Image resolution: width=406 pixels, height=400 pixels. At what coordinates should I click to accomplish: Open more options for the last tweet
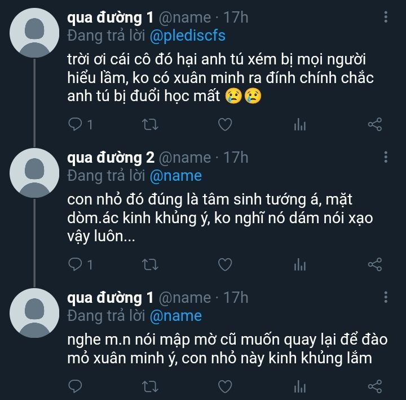click(x=386, y=297)
